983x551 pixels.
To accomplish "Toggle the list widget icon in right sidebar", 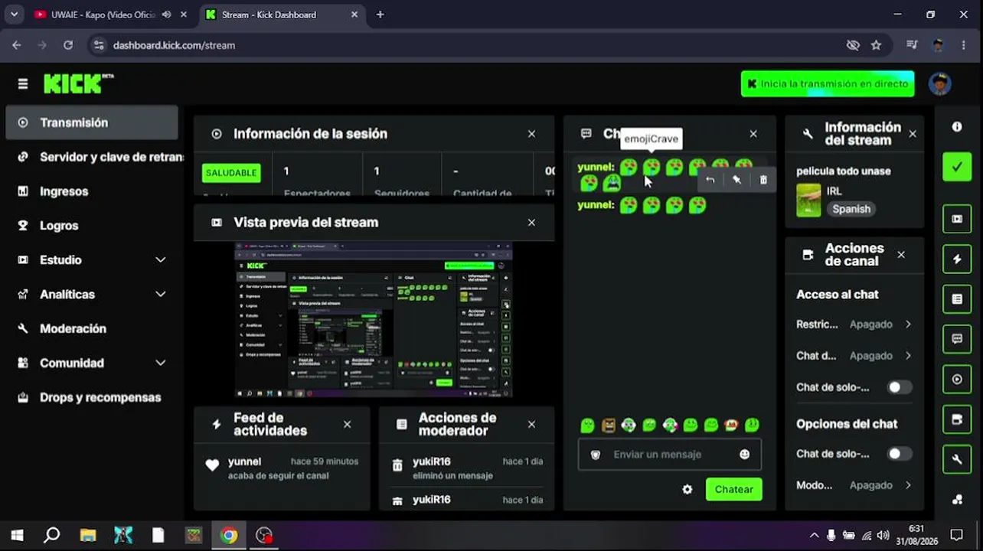I will pyautogui.click(x=957, y=299).
